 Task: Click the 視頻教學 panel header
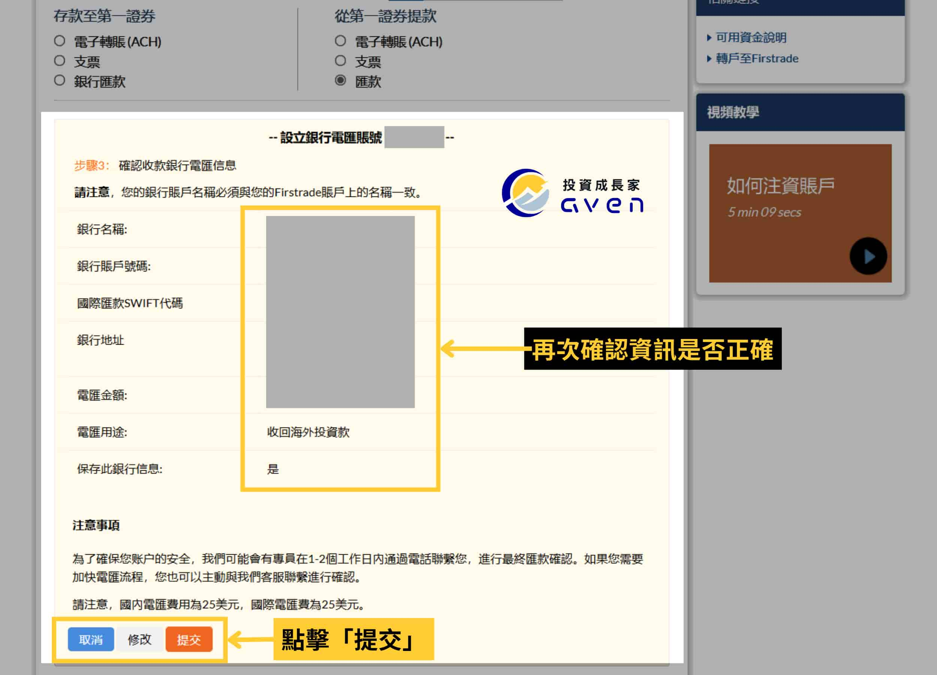[800, 112]
